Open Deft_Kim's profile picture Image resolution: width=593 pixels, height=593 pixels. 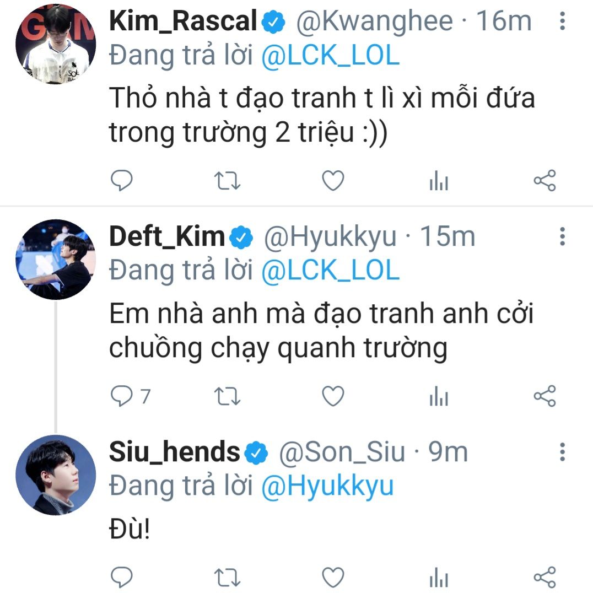(56, 259)
